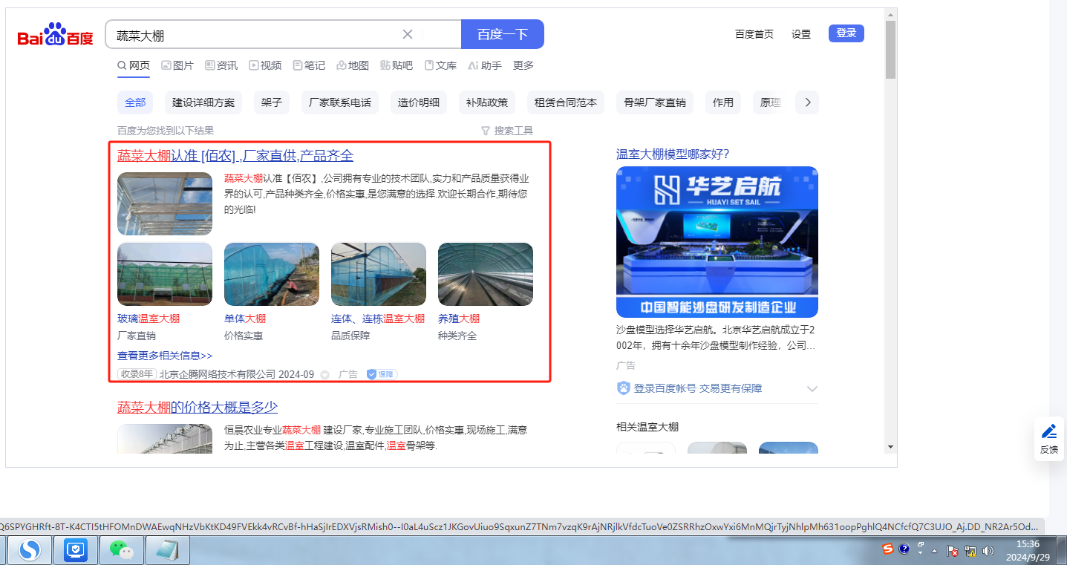Open the volume control in the system tray
Screen dimensions: 1067x565
pyautogui.click(x=988, y=551)
